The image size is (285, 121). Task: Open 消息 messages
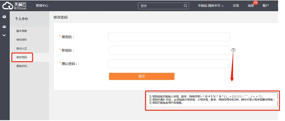pos(251,6)
